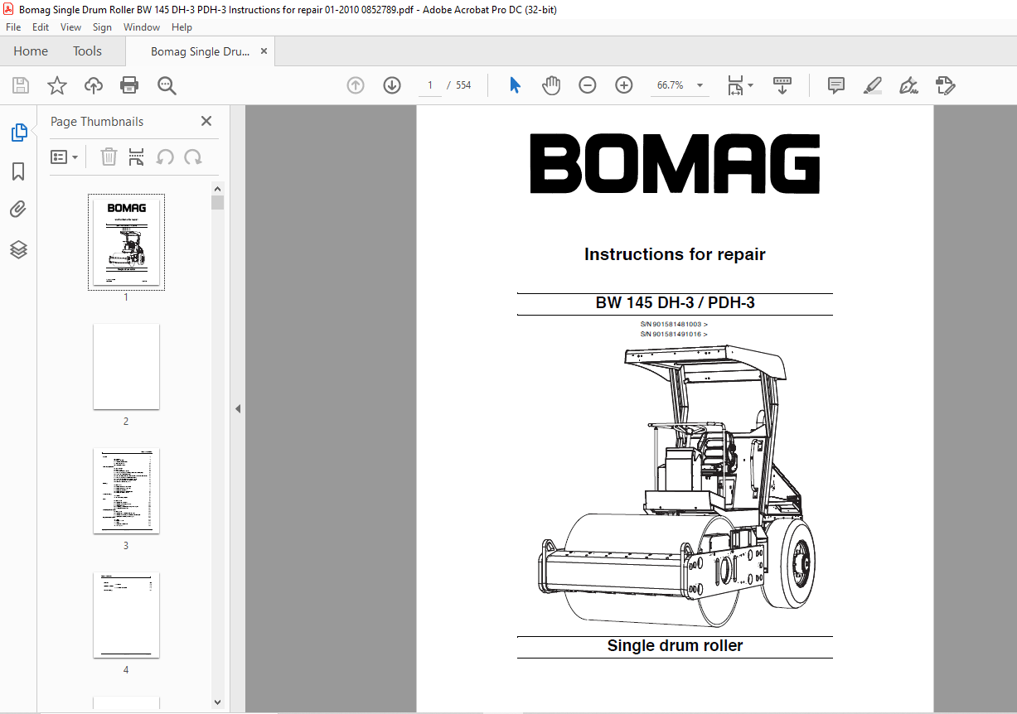The width and height of the screenshot is (1017, 714).
Task: Click the stamp and edit tool icon
Action: (x=946, y=85)
